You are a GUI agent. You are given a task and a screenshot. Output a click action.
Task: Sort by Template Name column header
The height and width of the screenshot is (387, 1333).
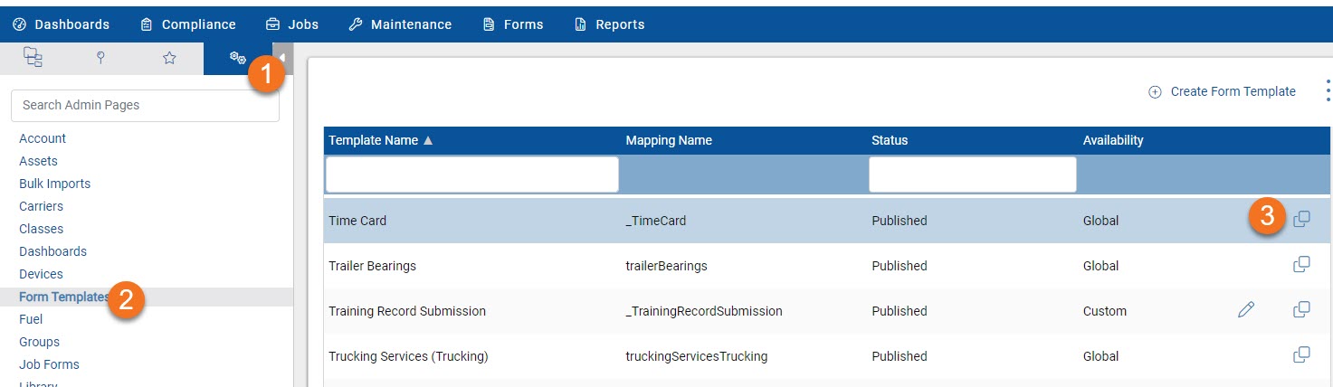click(x=380, y=140)
